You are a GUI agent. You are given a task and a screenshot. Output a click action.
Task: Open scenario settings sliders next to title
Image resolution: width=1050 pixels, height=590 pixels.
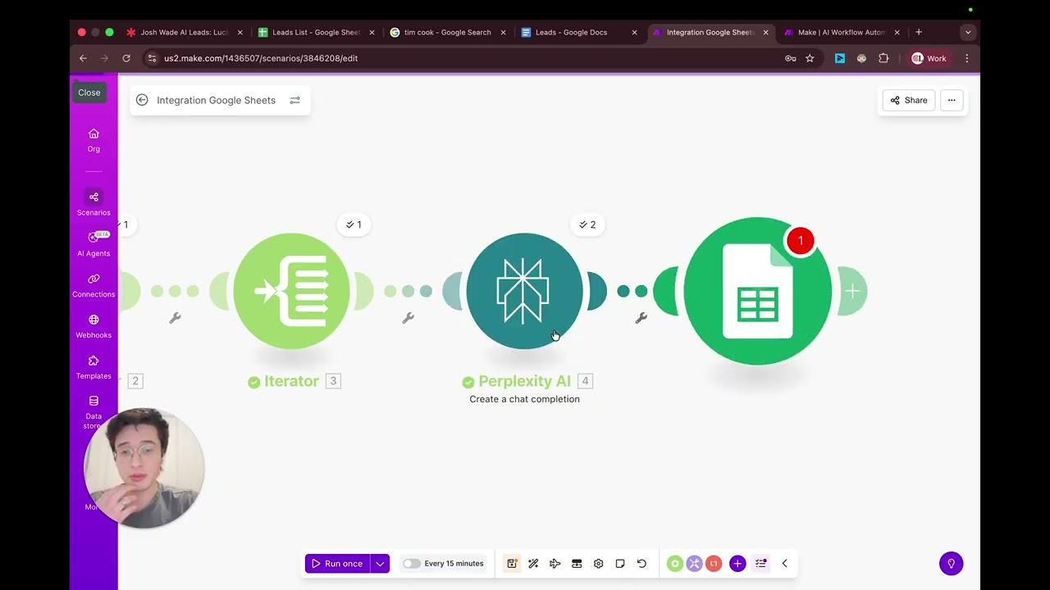pos(294,100)
